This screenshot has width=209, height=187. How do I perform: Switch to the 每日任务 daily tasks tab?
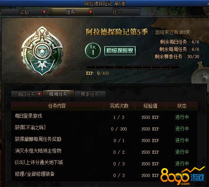(x=27, y=94)
